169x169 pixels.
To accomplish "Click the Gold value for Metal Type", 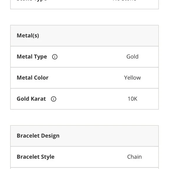I will (132, 57).
